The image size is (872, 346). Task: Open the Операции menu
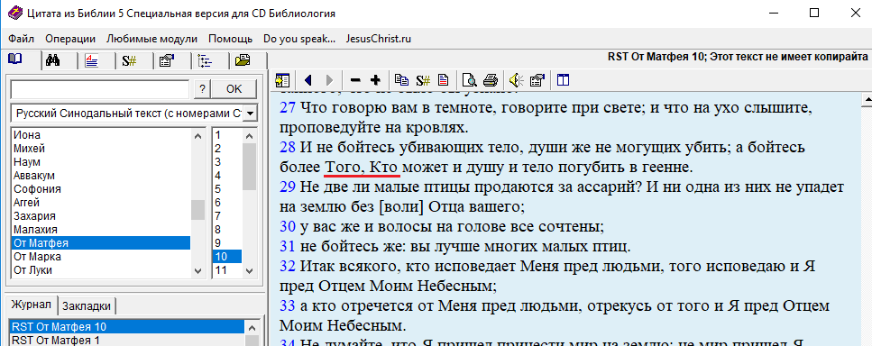pos(70,39)
